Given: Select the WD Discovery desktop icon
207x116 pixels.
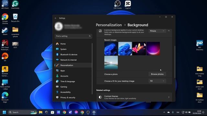Looking at the screenshot, I should pyautogui.click(x=200, y=45).
